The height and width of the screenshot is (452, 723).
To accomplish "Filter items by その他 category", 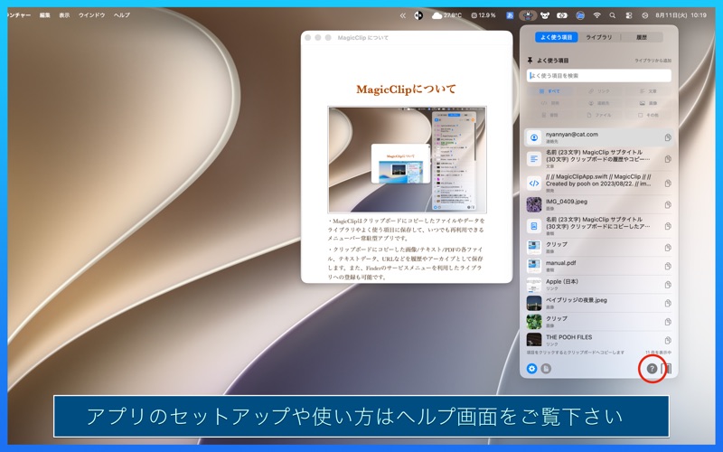I will (648, 115).
